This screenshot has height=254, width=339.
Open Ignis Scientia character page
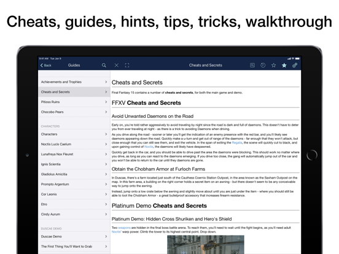tap(74, 164)
